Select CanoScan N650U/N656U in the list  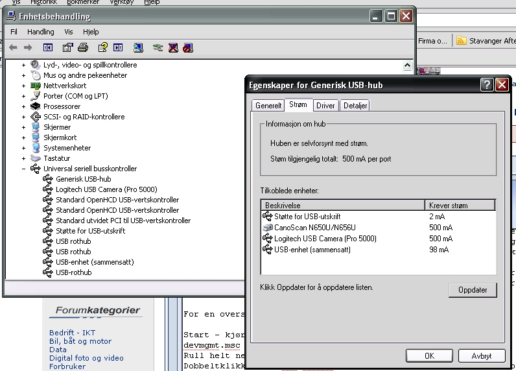(x=314, y=228)
